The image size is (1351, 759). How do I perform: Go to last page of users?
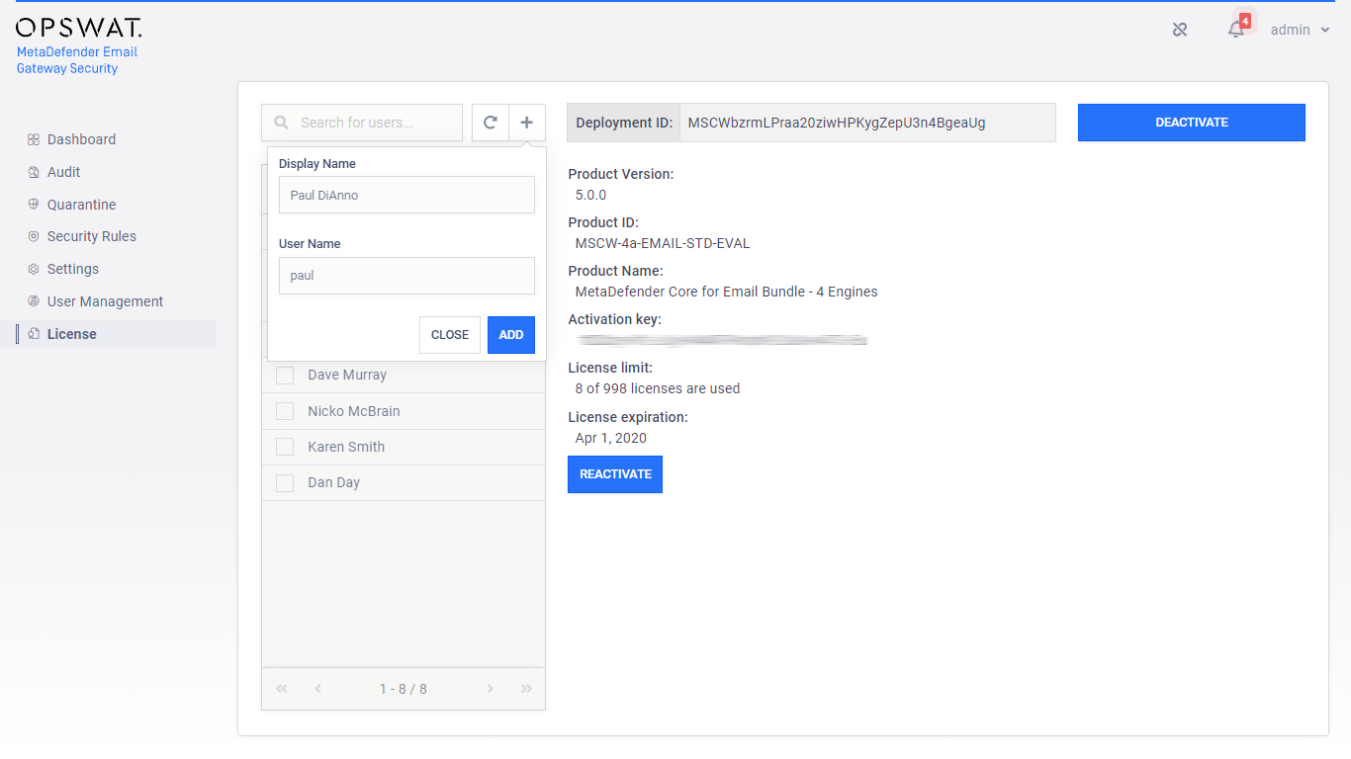coord(526,689)
